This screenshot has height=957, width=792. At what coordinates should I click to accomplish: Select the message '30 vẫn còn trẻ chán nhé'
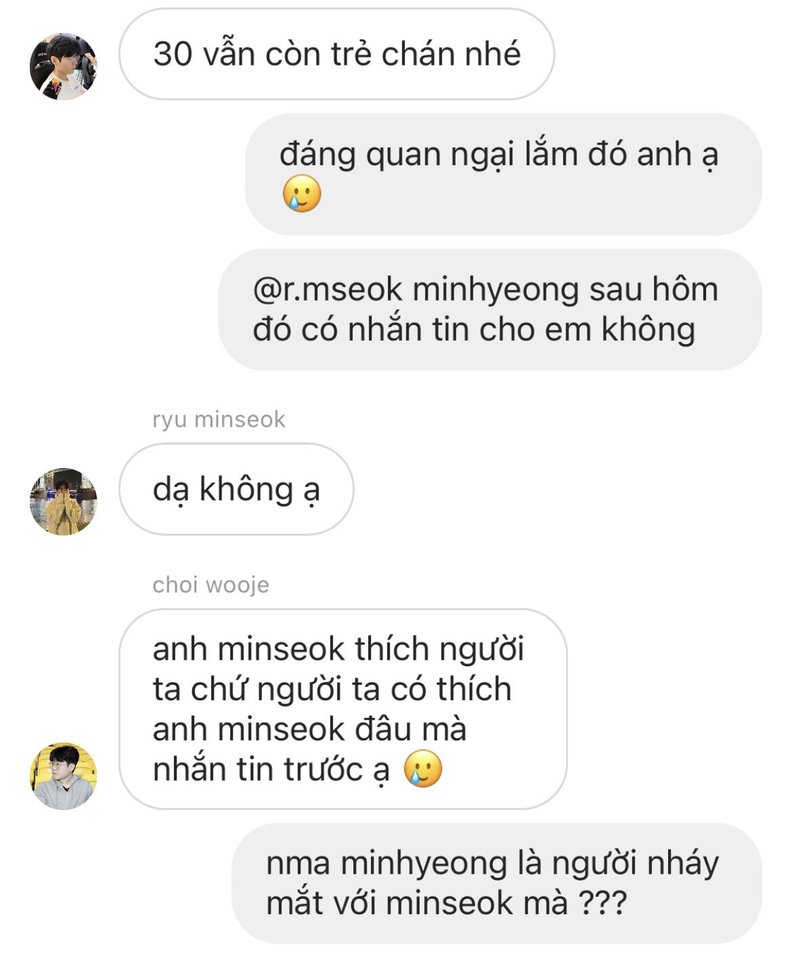(x=336, y=54)
